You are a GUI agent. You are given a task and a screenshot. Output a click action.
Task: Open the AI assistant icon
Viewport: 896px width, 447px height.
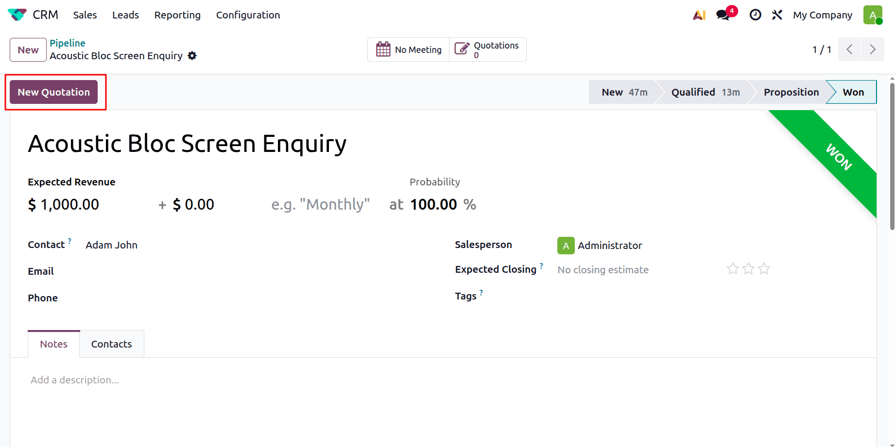point(699,15)
